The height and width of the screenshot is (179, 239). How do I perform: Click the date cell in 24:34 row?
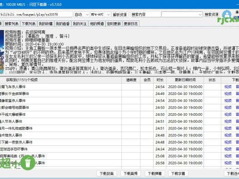point(185,149)
